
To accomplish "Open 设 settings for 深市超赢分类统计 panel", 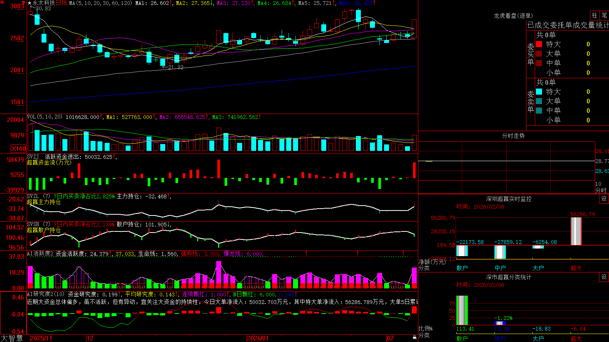I will coord(604,277).
